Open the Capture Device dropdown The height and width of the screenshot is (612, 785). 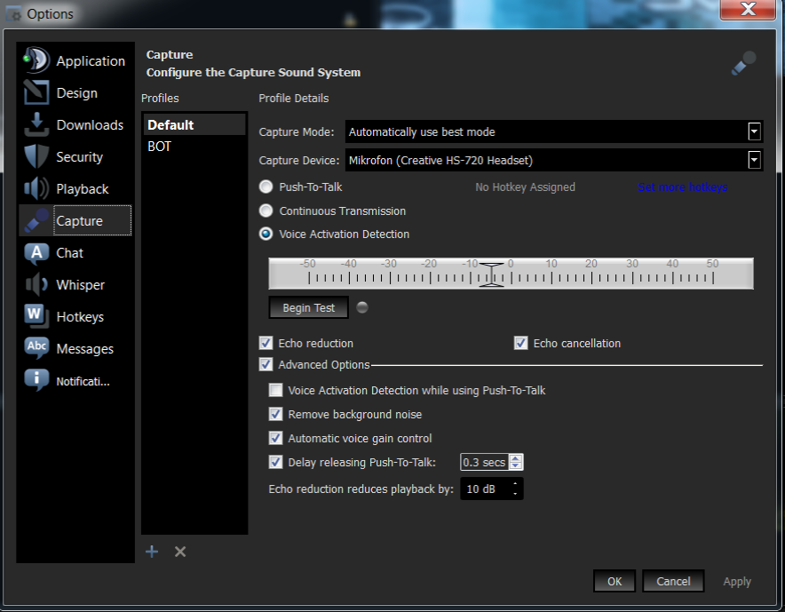[754, 160]
